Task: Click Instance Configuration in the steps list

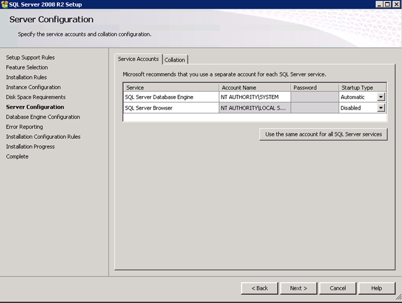Action: [33, 87]
